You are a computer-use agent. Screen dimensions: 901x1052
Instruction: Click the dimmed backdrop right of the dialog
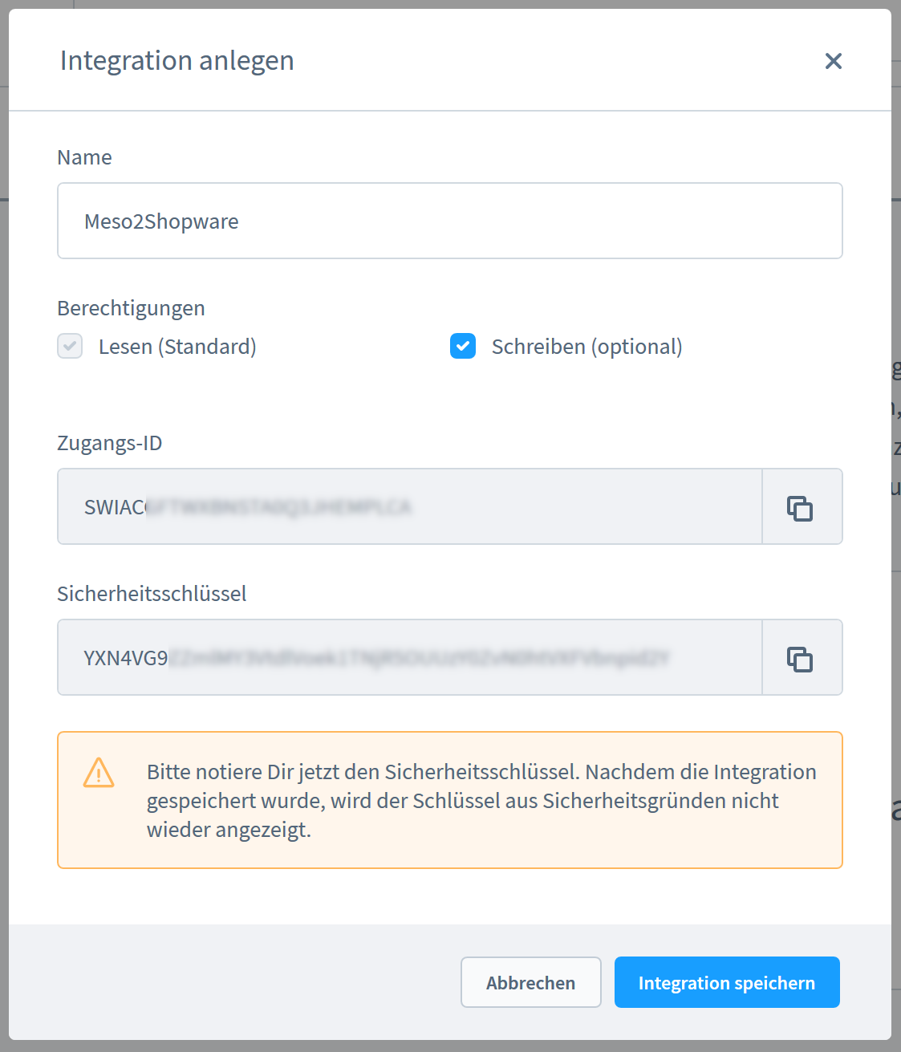coord(896,642)
